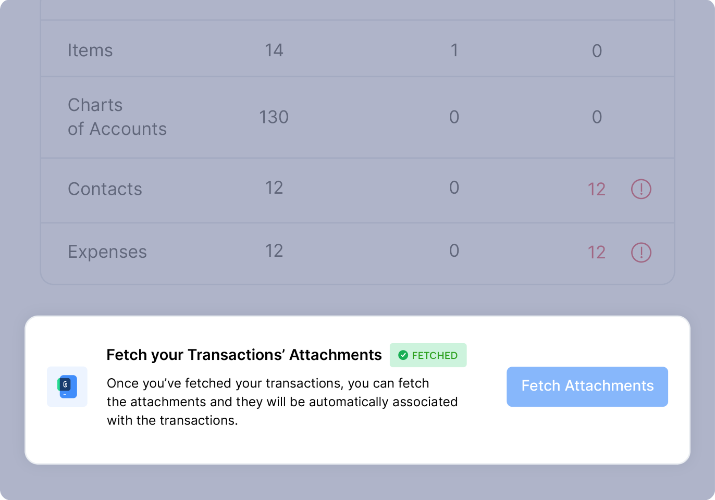
Task: Open the Expenses error details via its alert icon
Action: coord(641,253)
